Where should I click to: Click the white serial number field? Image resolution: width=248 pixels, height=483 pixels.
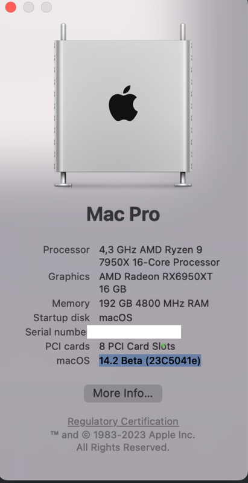coord(134,331)
